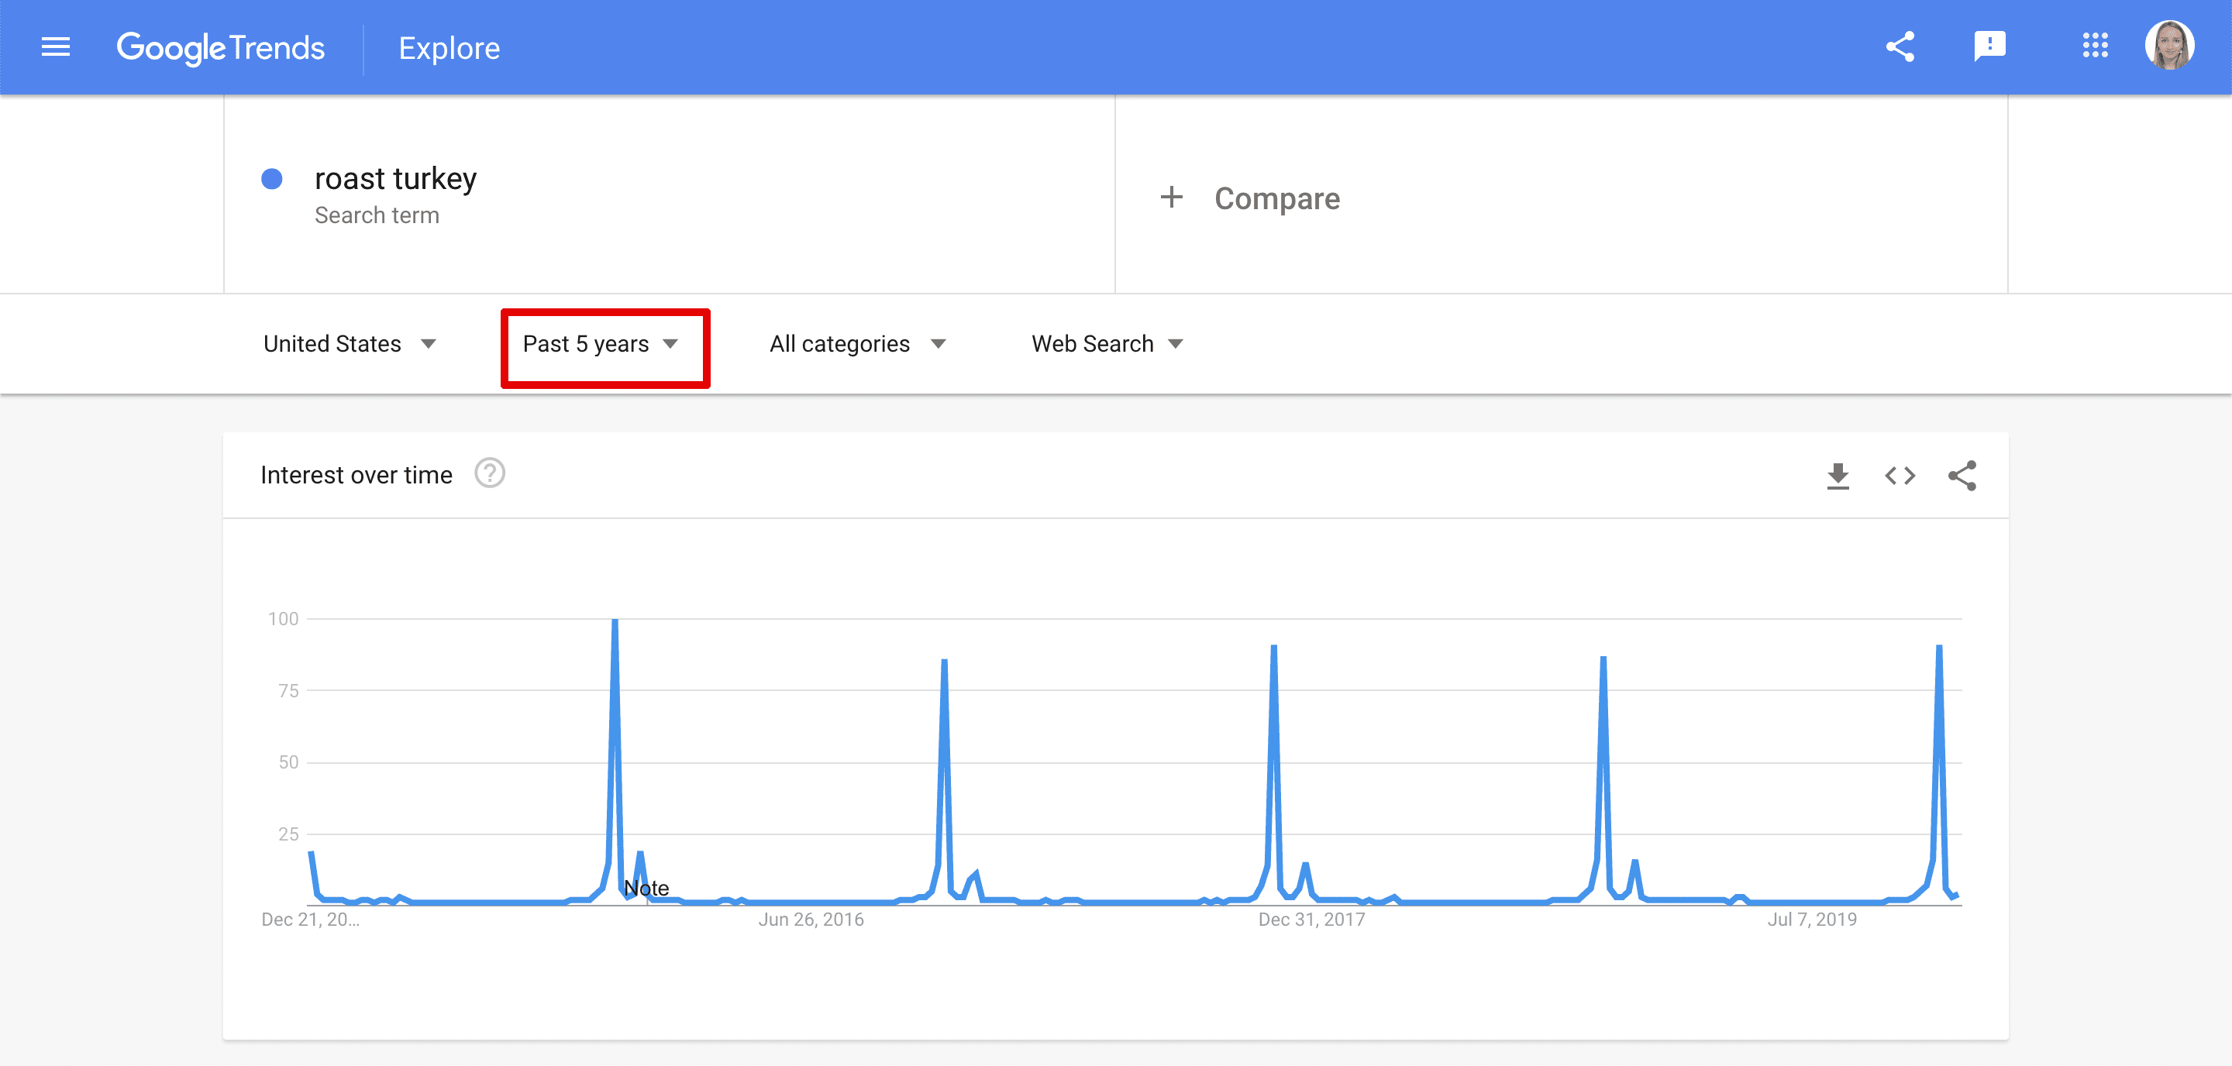
Task: Click the roast turkey search term label
Action: 397,177
